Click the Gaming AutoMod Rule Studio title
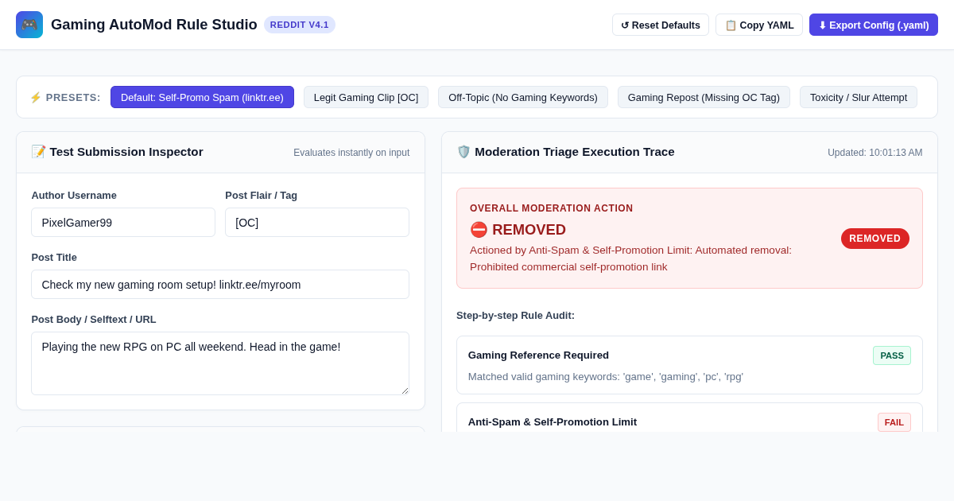The image size is (954, 501). [x=154, y=25]
